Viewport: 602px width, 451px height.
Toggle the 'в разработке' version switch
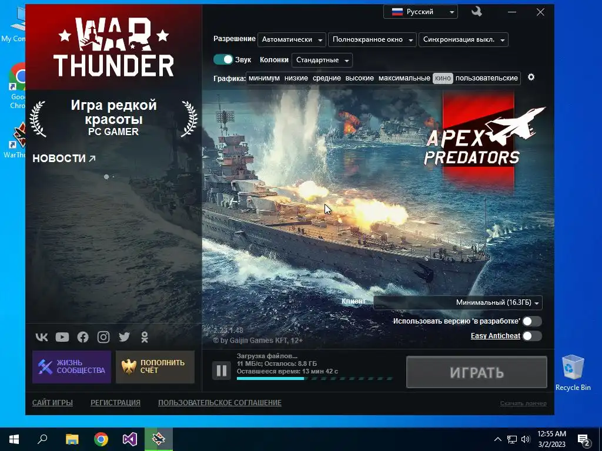coord(531,321)
